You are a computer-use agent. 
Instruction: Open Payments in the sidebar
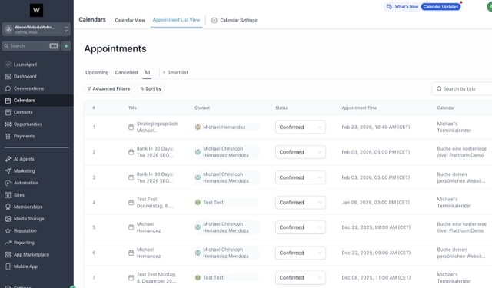[x=24, y=136]
